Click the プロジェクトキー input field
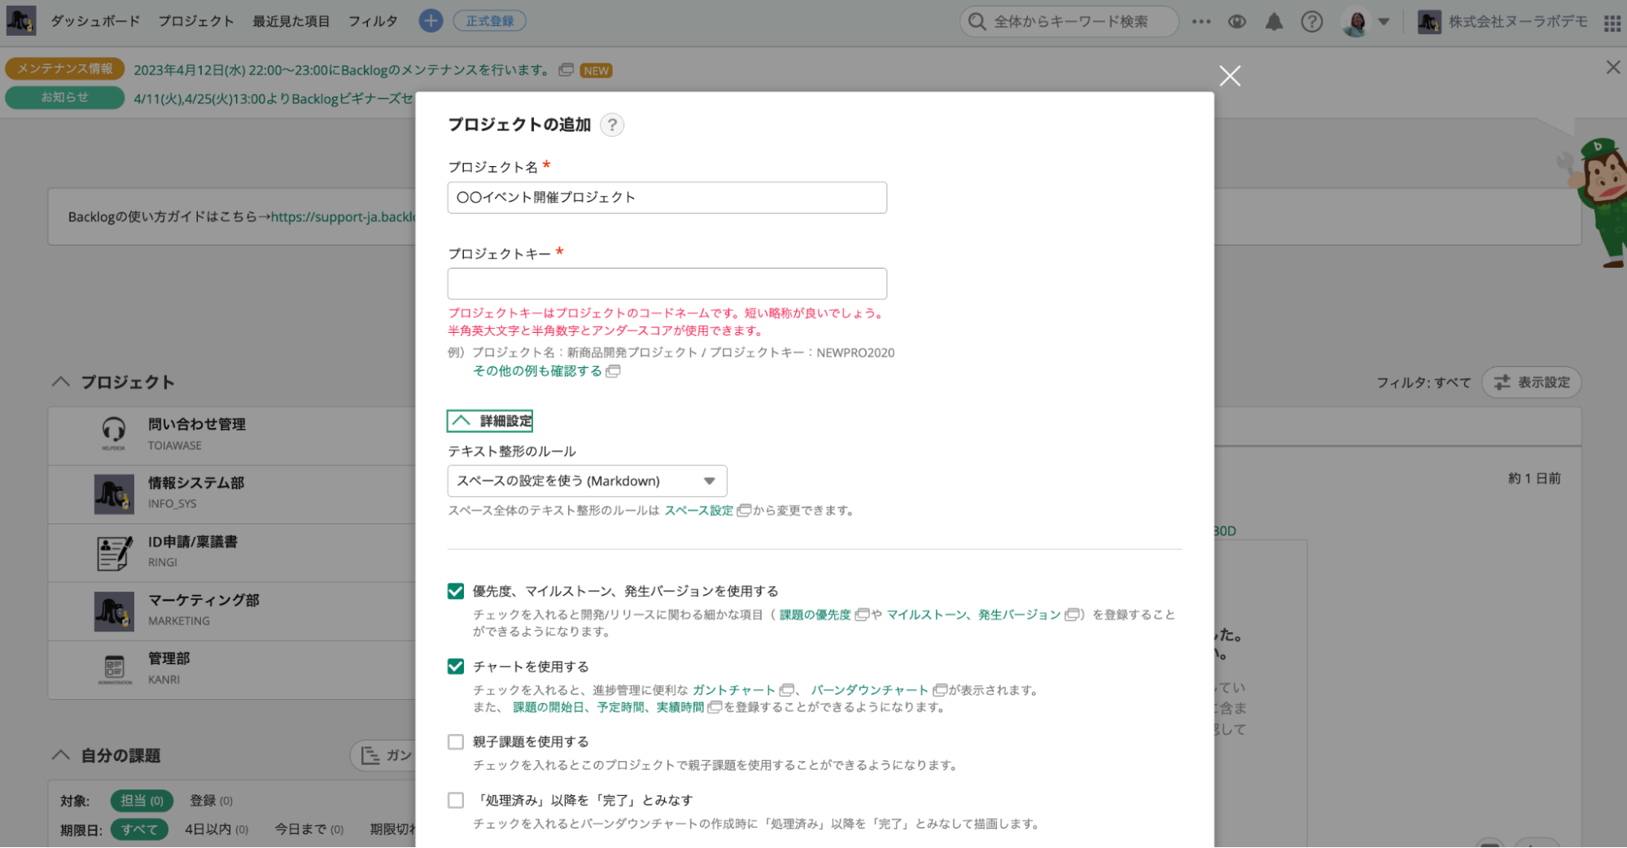The image size is (1627, 848). pos(667,284)
